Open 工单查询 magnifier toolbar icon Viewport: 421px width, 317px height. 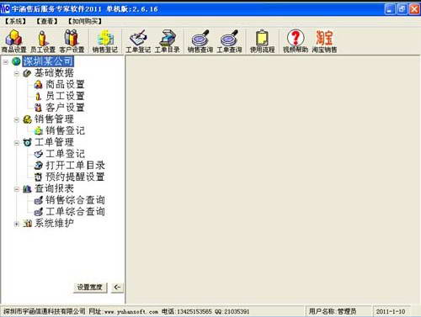[x=229, y=41]
